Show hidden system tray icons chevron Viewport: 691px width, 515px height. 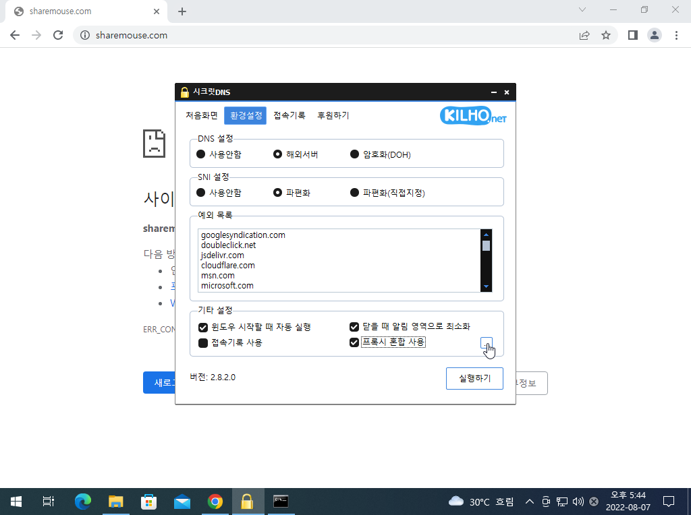tap(529, 502)
